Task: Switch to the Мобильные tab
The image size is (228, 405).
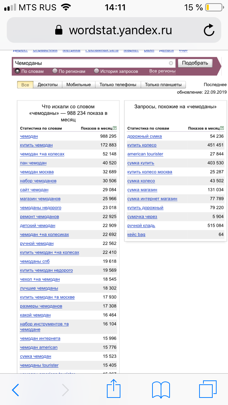Action: point(78,85)
